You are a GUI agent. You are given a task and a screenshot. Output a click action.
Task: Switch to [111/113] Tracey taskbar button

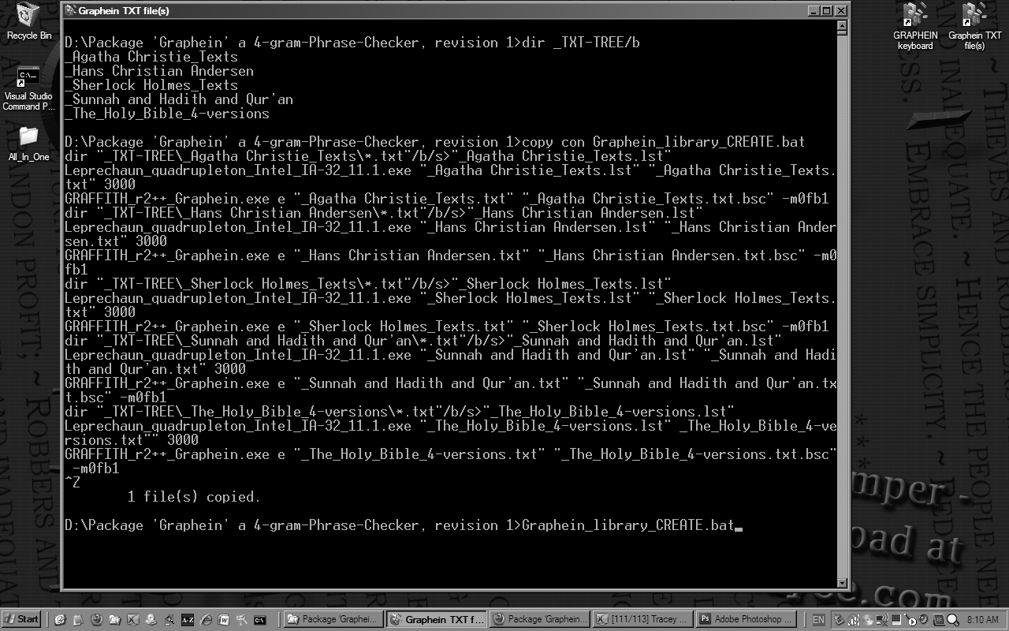pyautogui.click(x=643, y=619)
